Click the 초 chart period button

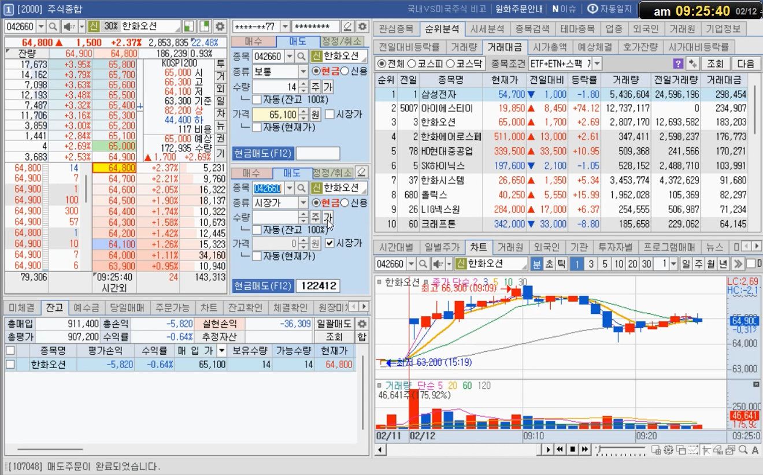coord(549,264)
